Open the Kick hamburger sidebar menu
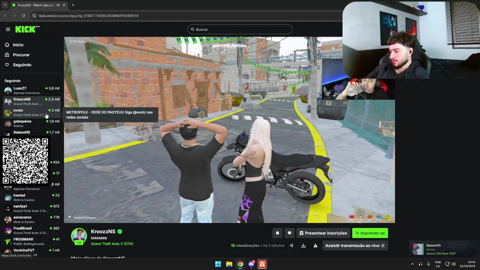This screenshot has height=270, width=480. (x=8, y=29)
